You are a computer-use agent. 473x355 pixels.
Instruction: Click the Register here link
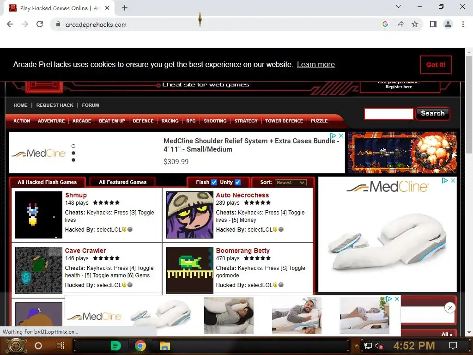tap(399, 87)
